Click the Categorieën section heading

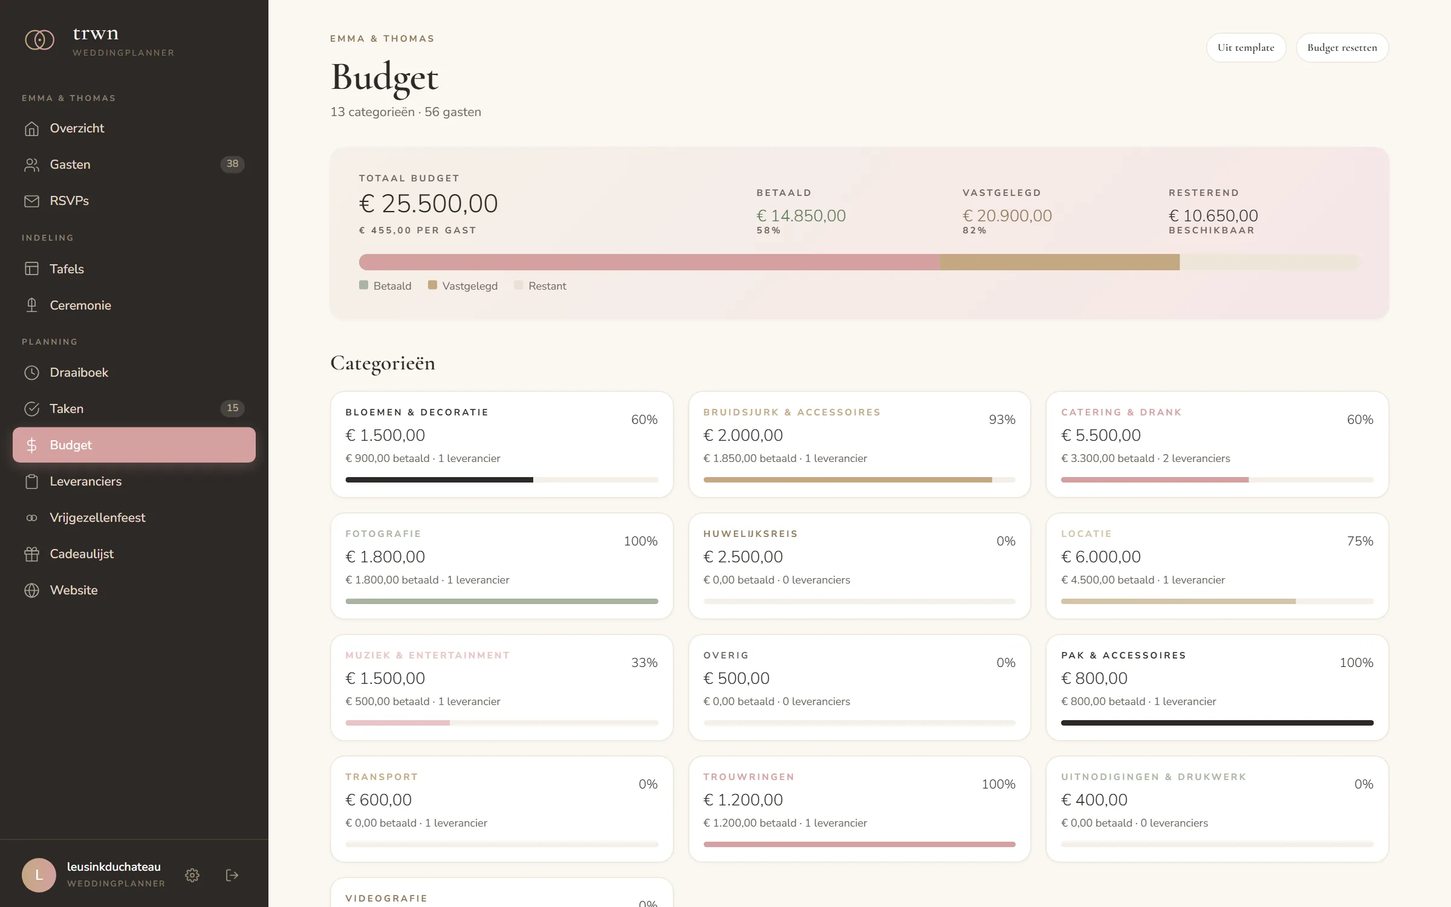(x=383, y=363)
